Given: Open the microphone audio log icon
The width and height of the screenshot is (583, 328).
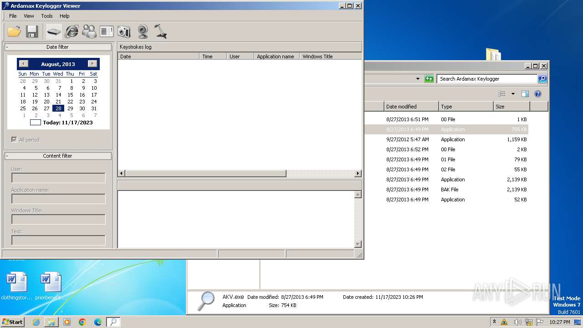Looking at the screenshot, I should [160, 31].
